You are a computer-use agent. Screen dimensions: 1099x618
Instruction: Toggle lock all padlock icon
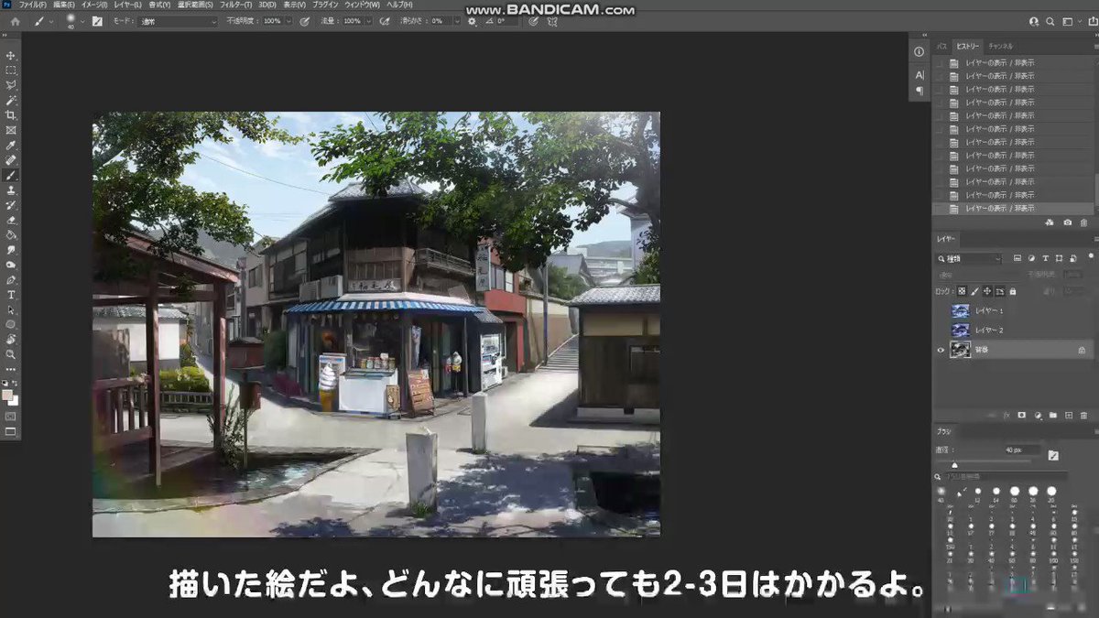click(1012, 291)
